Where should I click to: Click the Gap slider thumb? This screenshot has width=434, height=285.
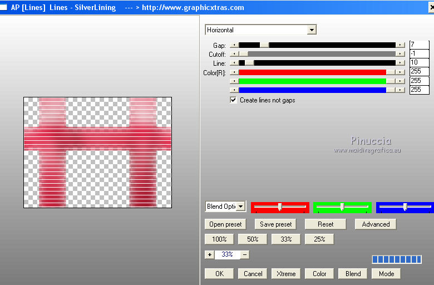click(x=264, y=45)
